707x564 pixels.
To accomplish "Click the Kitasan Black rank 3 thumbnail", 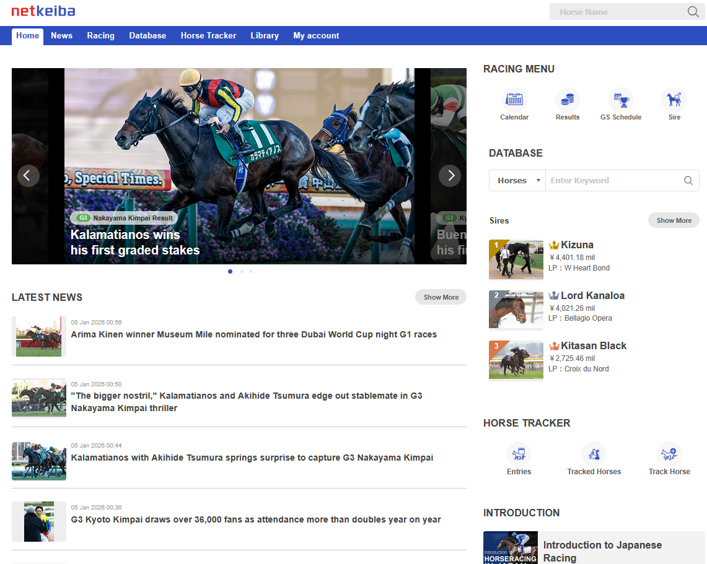I will (516, 360).
